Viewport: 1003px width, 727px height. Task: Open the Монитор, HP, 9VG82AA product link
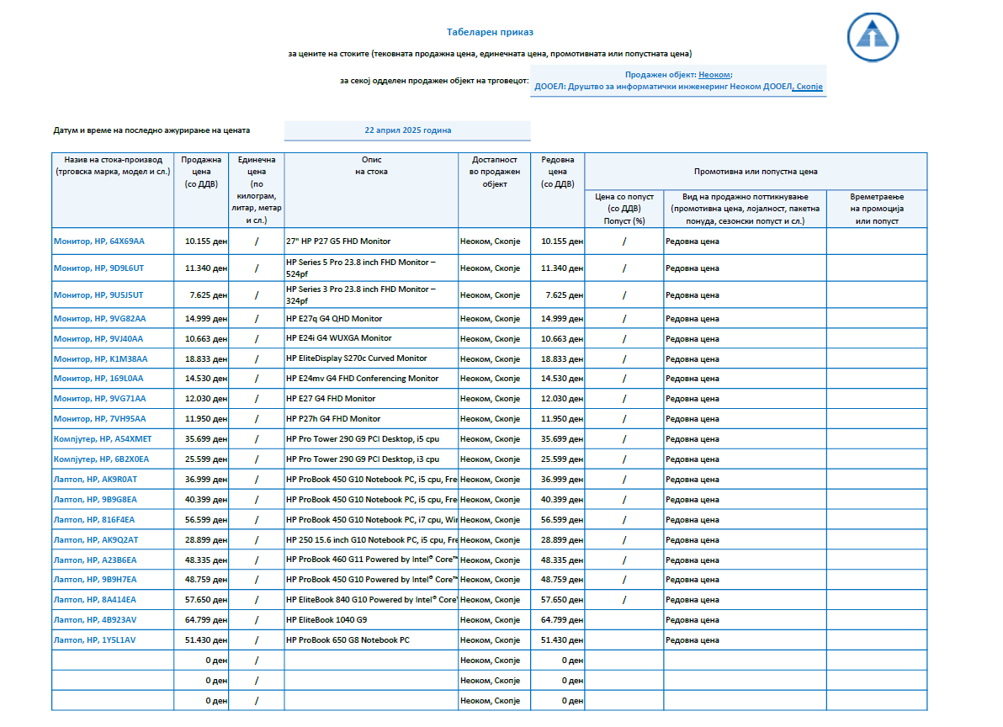click(100, 318)
